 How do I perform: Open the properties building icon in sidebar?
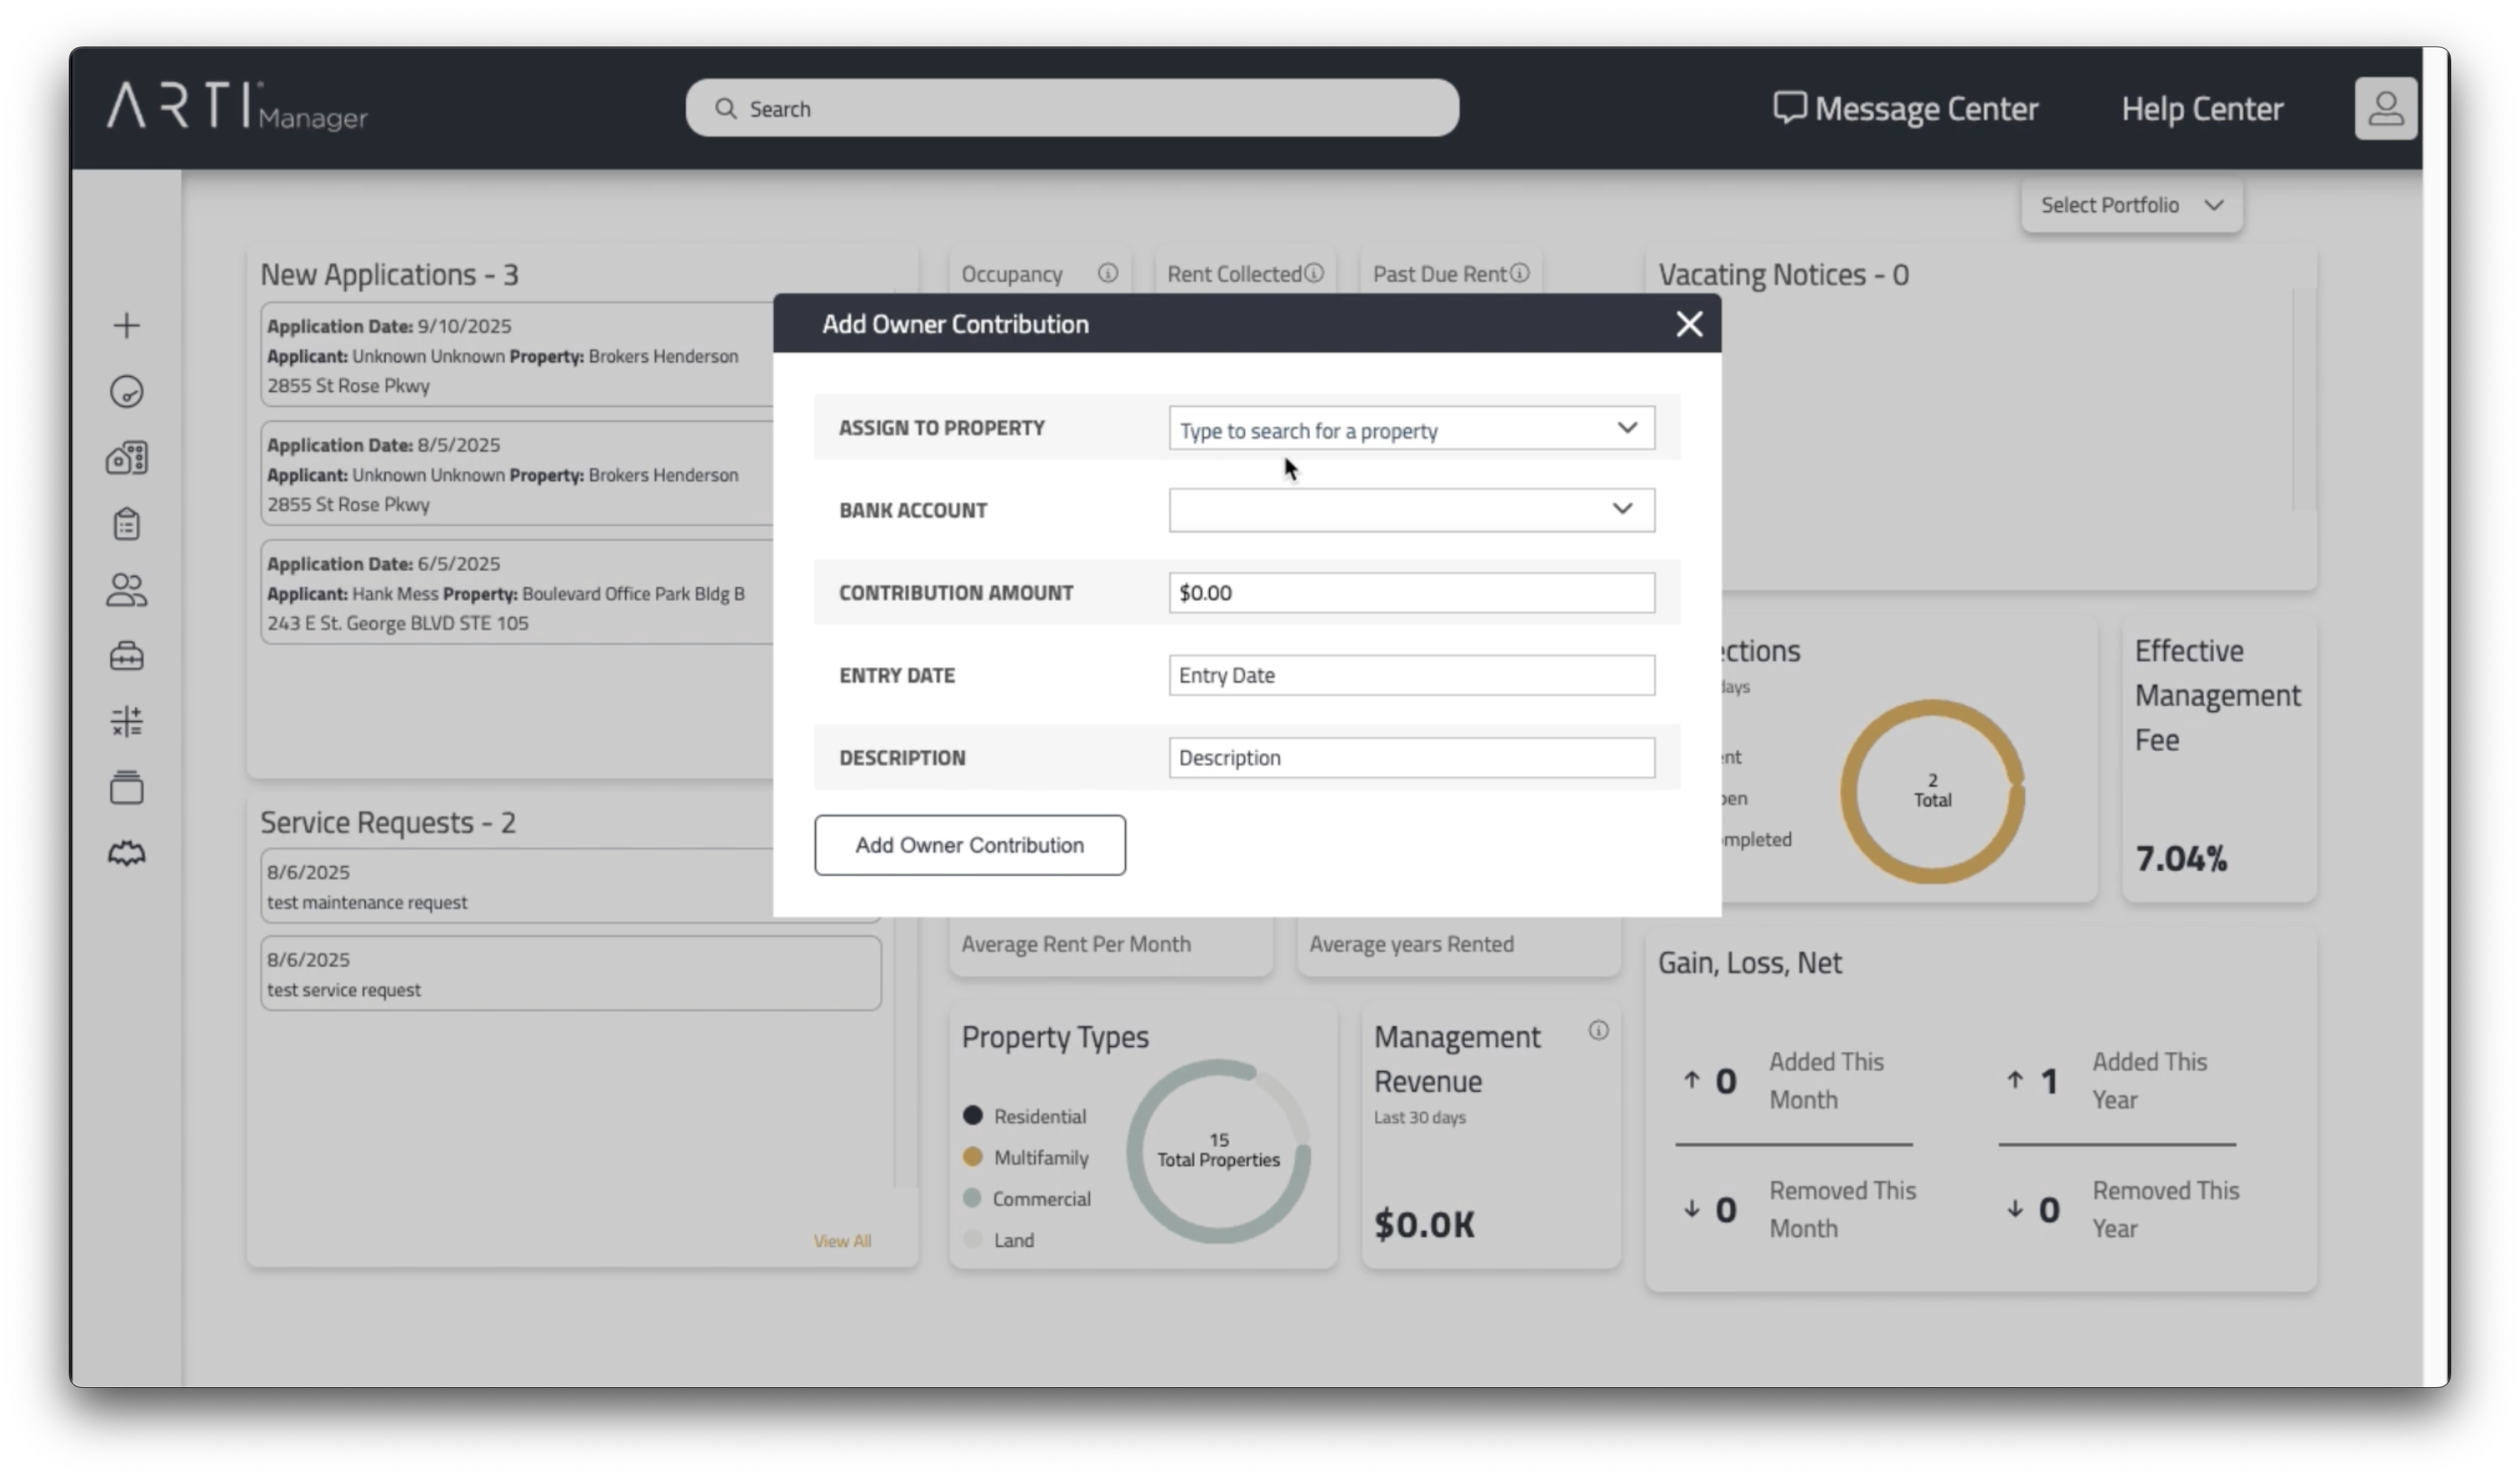tap(126, 458)
